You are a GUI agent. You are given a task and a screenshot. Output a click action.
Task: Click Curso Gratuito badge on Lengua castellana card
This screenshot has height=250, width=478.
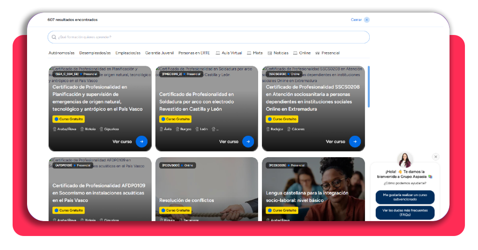point(282,210)
